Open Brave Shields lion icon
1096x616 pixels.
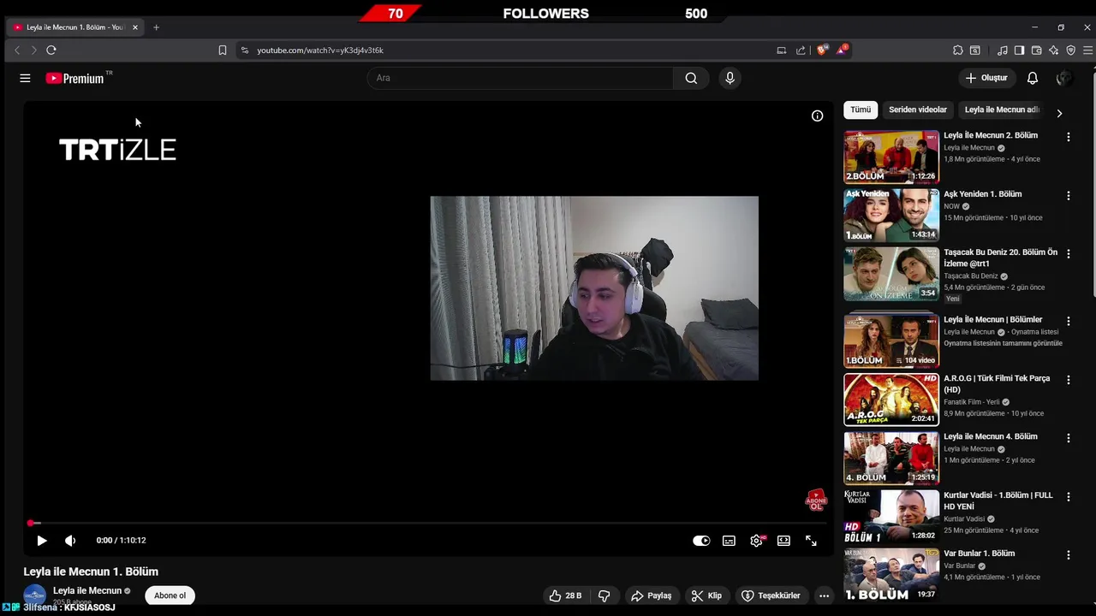click(823, 50)
